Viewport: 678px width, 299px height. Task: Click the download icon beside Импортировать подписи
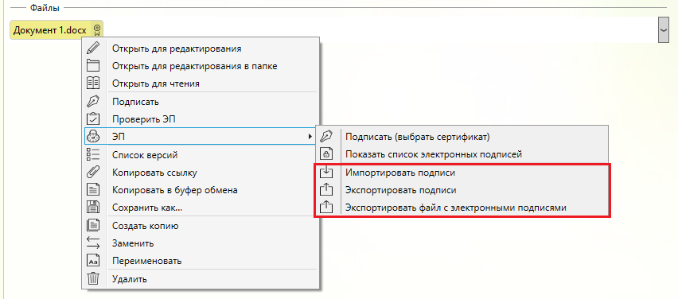(327, 173)
